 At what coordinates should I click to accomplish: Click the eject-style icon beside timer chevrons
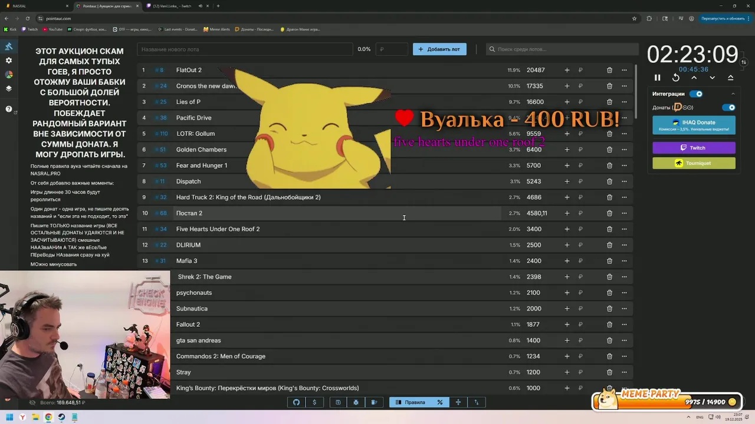pyautogui.click(x=731, y=78)
